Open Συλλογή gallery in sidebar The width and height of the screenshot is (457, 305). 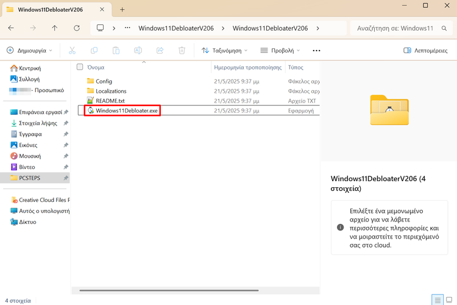[25, 79]
